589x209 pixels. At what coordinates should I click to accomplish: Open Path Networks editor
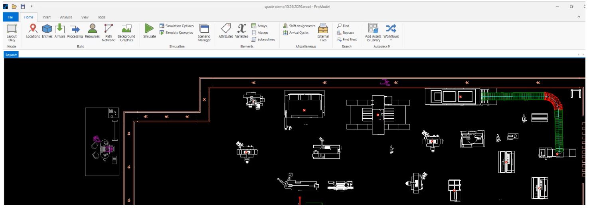108,32
